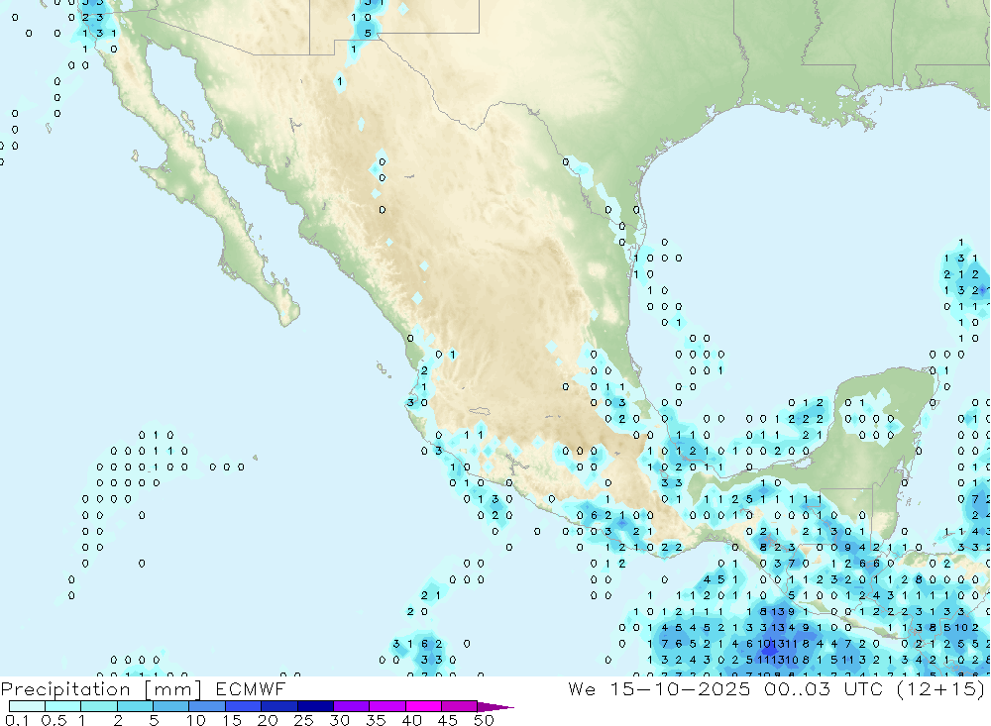This screenshot has height=726, width=991.
Task: Click the 'Precipitation' title word
Action: pyautogui.click(x=65, y=688)
